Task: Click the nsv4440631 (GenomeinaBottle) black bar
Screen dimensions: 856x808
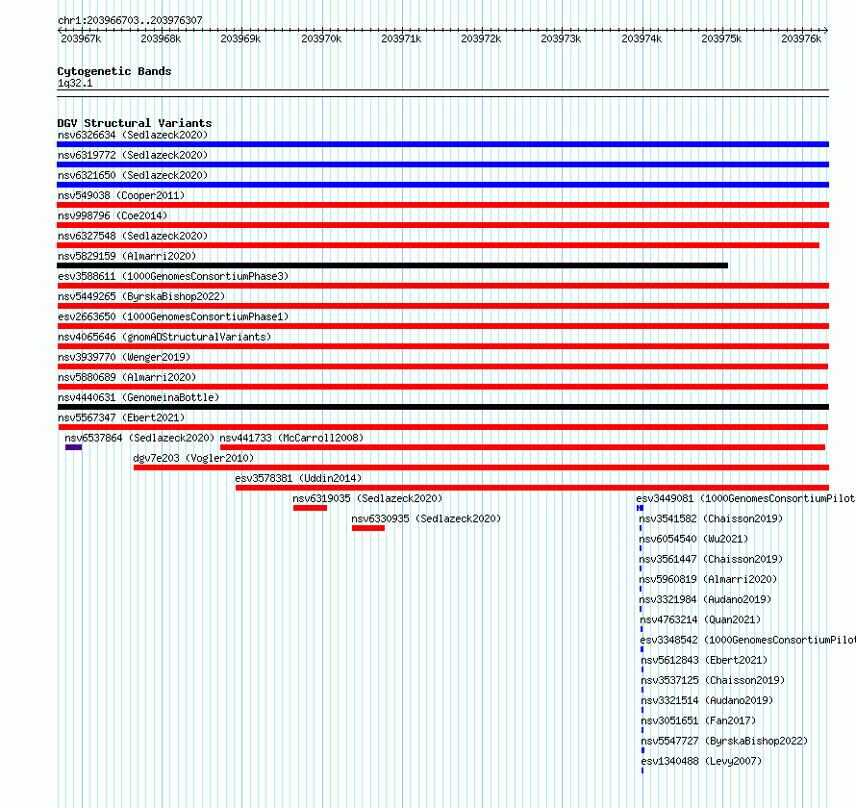Action: point(442,407)
